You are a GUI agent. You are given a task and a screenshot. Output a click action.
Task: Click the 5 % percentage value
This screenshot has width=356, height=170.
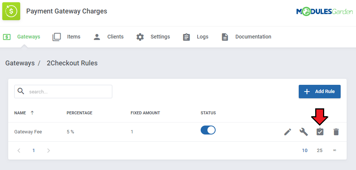pyautogui.click(x=70, y=132)
